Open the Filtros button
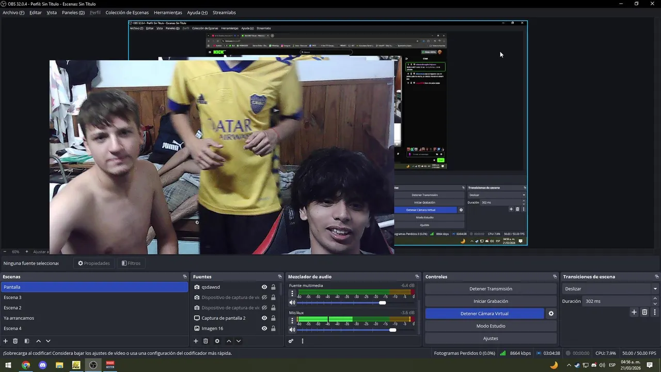Image resolution: width=661 pixels, height=372 pixels. (x=131, y=263)
